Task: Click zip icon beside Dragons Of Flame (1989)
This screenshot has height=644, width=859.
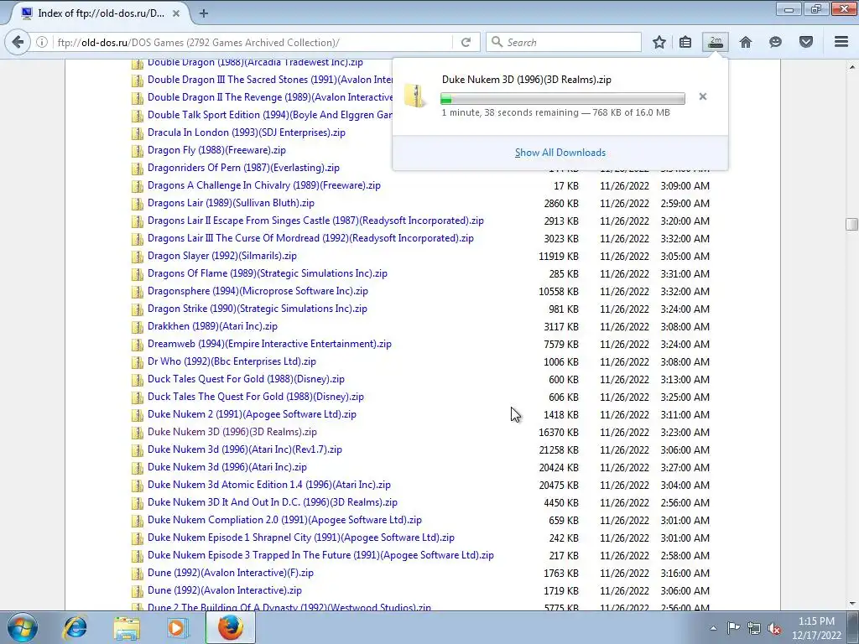Action: coord(138,274)
